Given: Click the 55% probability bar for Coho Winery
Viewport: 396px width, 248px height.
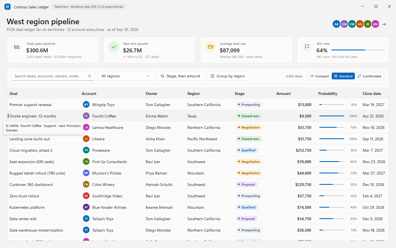Looking at the screenshot, I should (332, 185).
